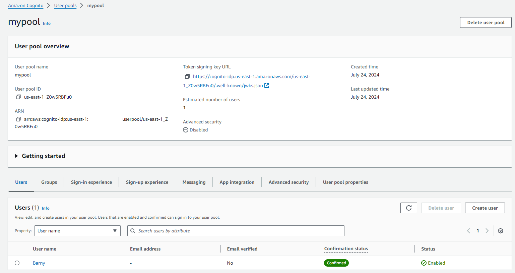This screenshot has height=273, width=515.
Task: Click the Disabled advanced security text
Action: [199, 130]
